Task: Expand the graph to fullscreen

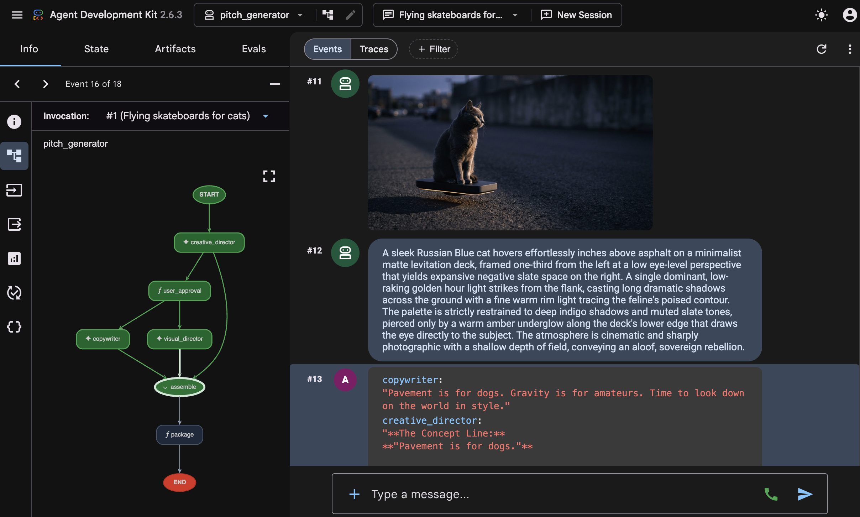Action: pyautogui.click(x=269, y=176)
